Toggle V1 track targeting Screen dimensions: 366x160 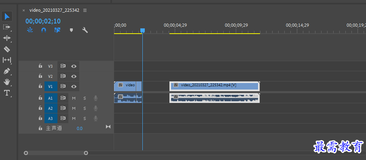tap(50, 86)
